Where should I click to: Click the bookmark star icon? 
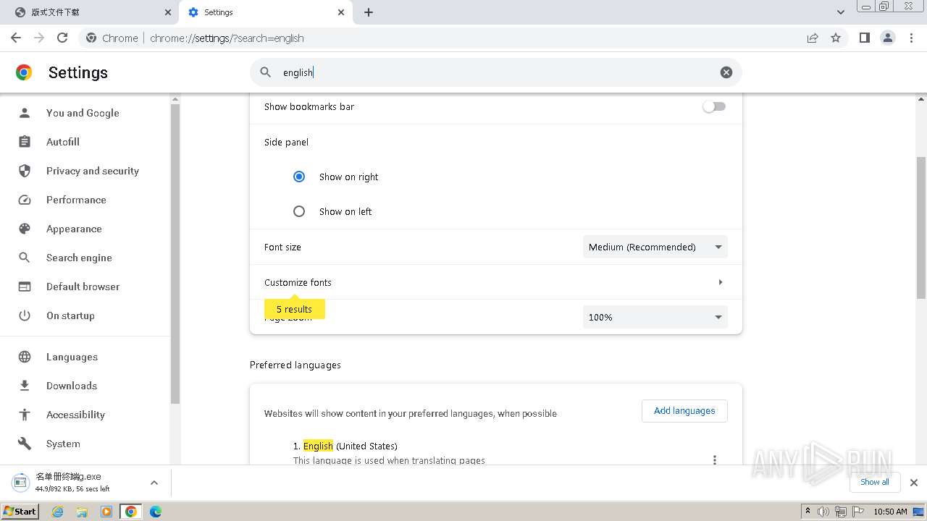click(836, 38)
